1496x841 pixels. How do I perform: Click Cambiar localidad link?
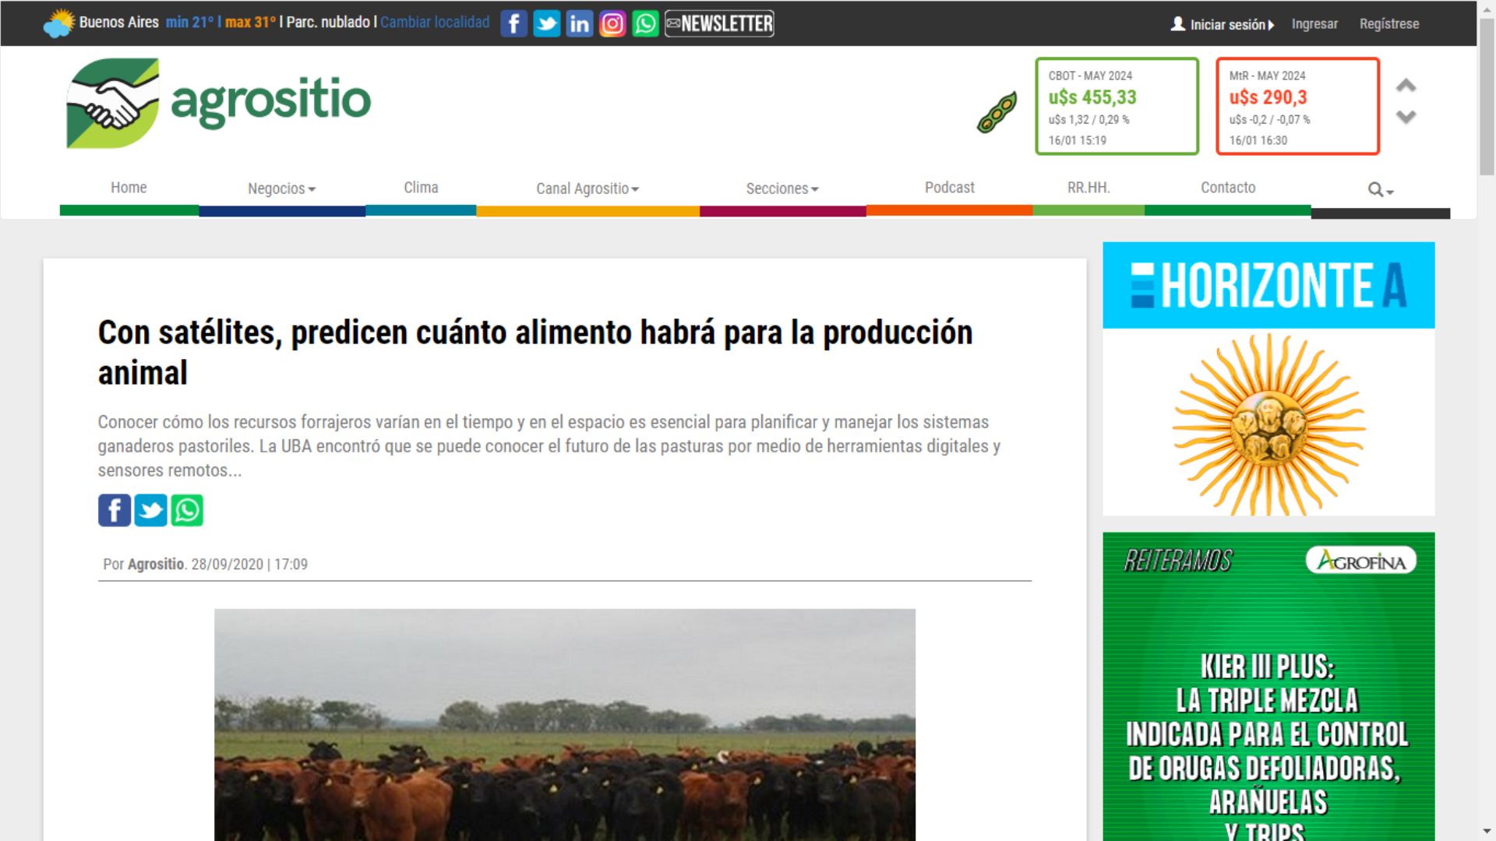(x=435, y=22)
